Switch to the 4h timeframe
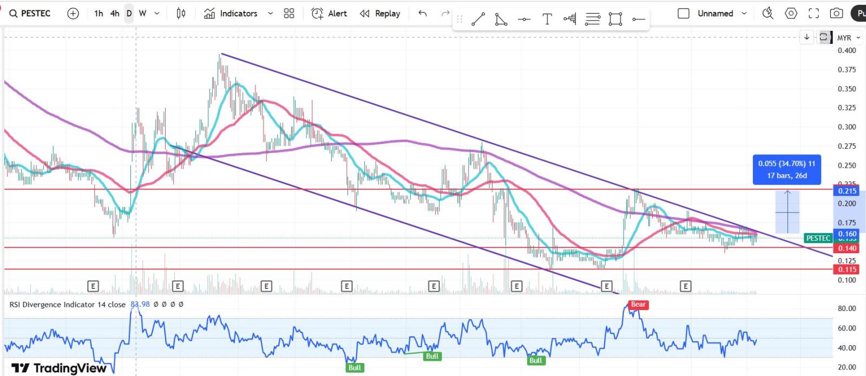This screenshot has width=866, height=376. [x=115, y=14]
